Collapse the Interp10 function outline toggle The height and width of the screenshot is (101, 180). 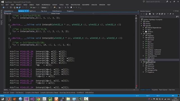click(9, 38)
